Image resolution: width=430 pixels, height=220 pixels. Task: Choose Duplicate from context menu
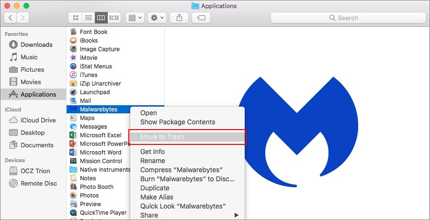point(187,188)
